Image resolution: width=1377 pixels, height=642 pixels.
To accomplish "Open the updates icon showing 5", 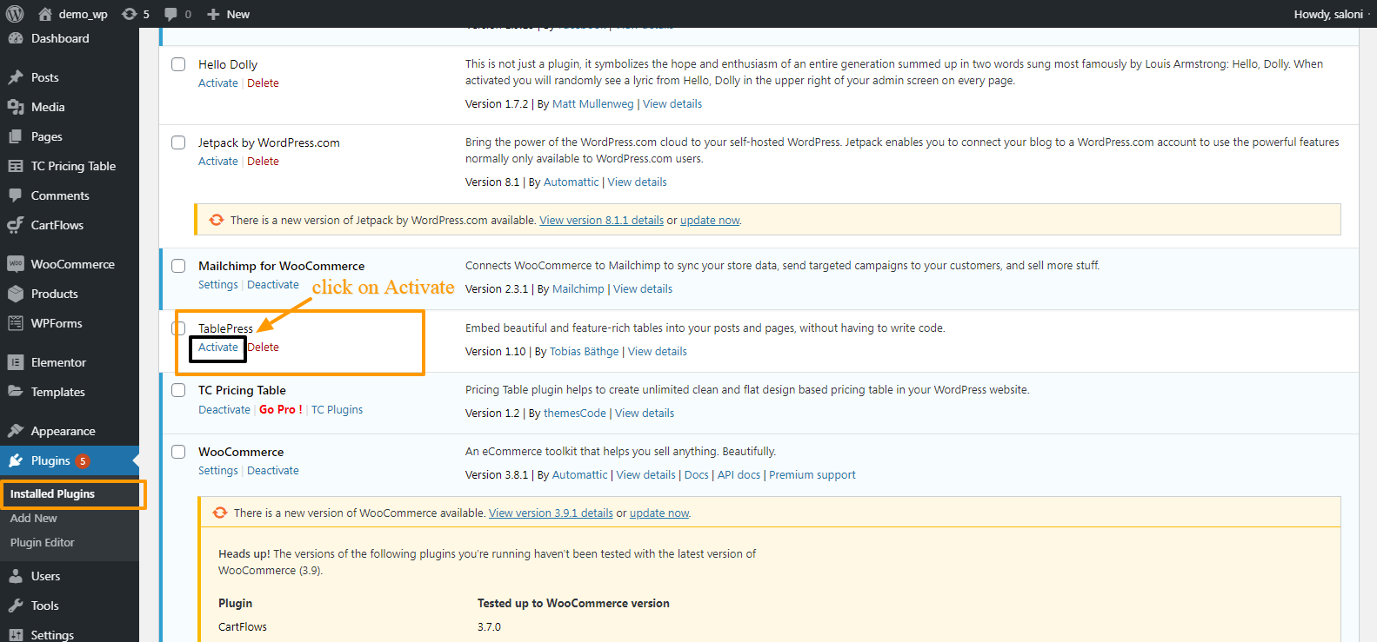I will pyautogui.click(x=130, y=14).
